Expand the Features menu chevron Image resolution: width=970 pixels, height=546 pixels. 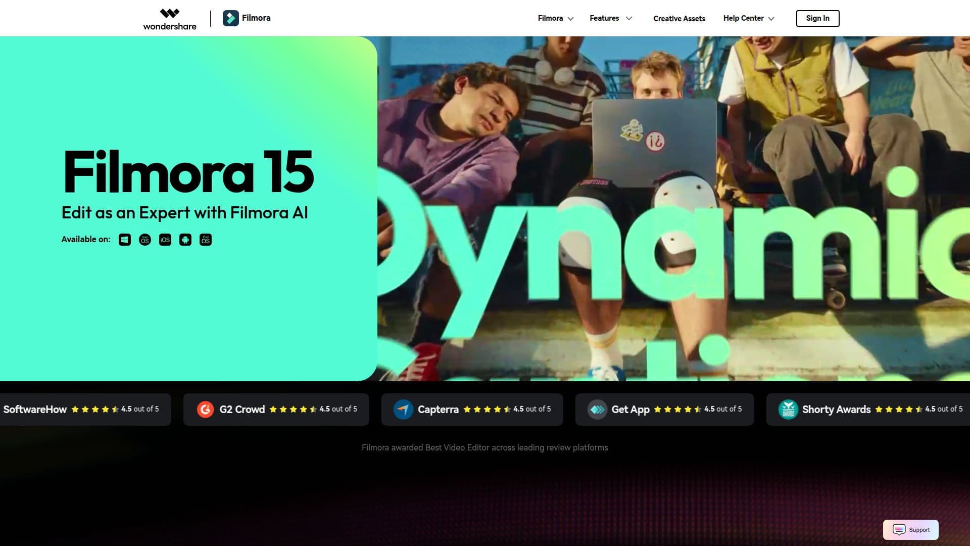click(x=629, y=19)
